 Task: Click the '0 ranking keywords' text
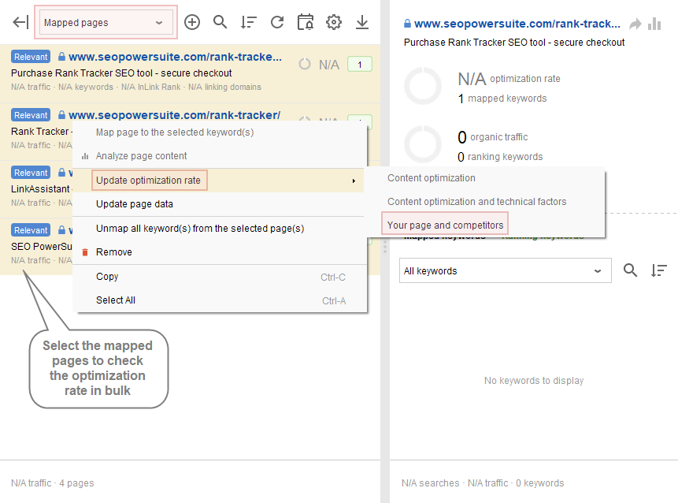[x=500, y=157]
